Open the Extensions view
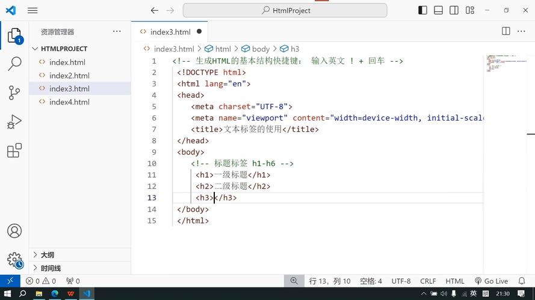 tap(14, 151)
